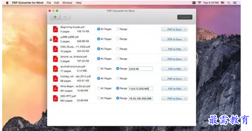Choose All Pages for CNC-Study...11_ENG.pdf
This screenshot has width=252, height=131.
click(x=99, y=49)
